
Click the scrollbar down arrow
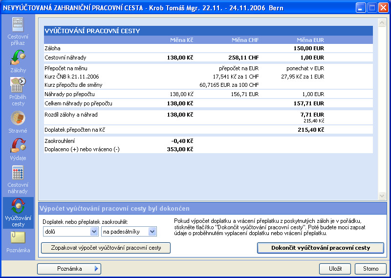pyautogui.click(x=382, y=196)
